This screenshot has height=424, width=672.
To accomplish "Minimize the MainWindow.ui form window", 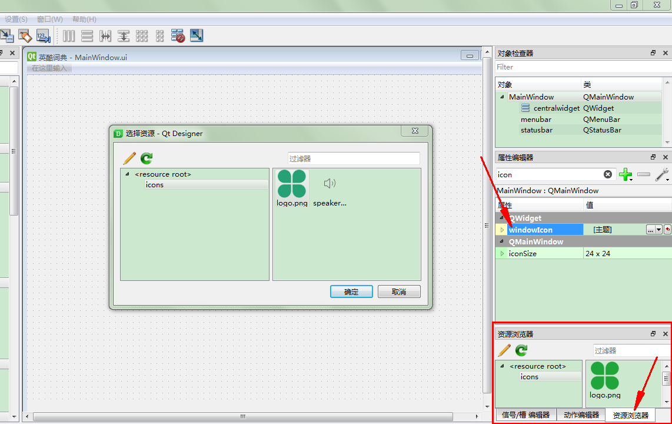I will click(470, 56).
